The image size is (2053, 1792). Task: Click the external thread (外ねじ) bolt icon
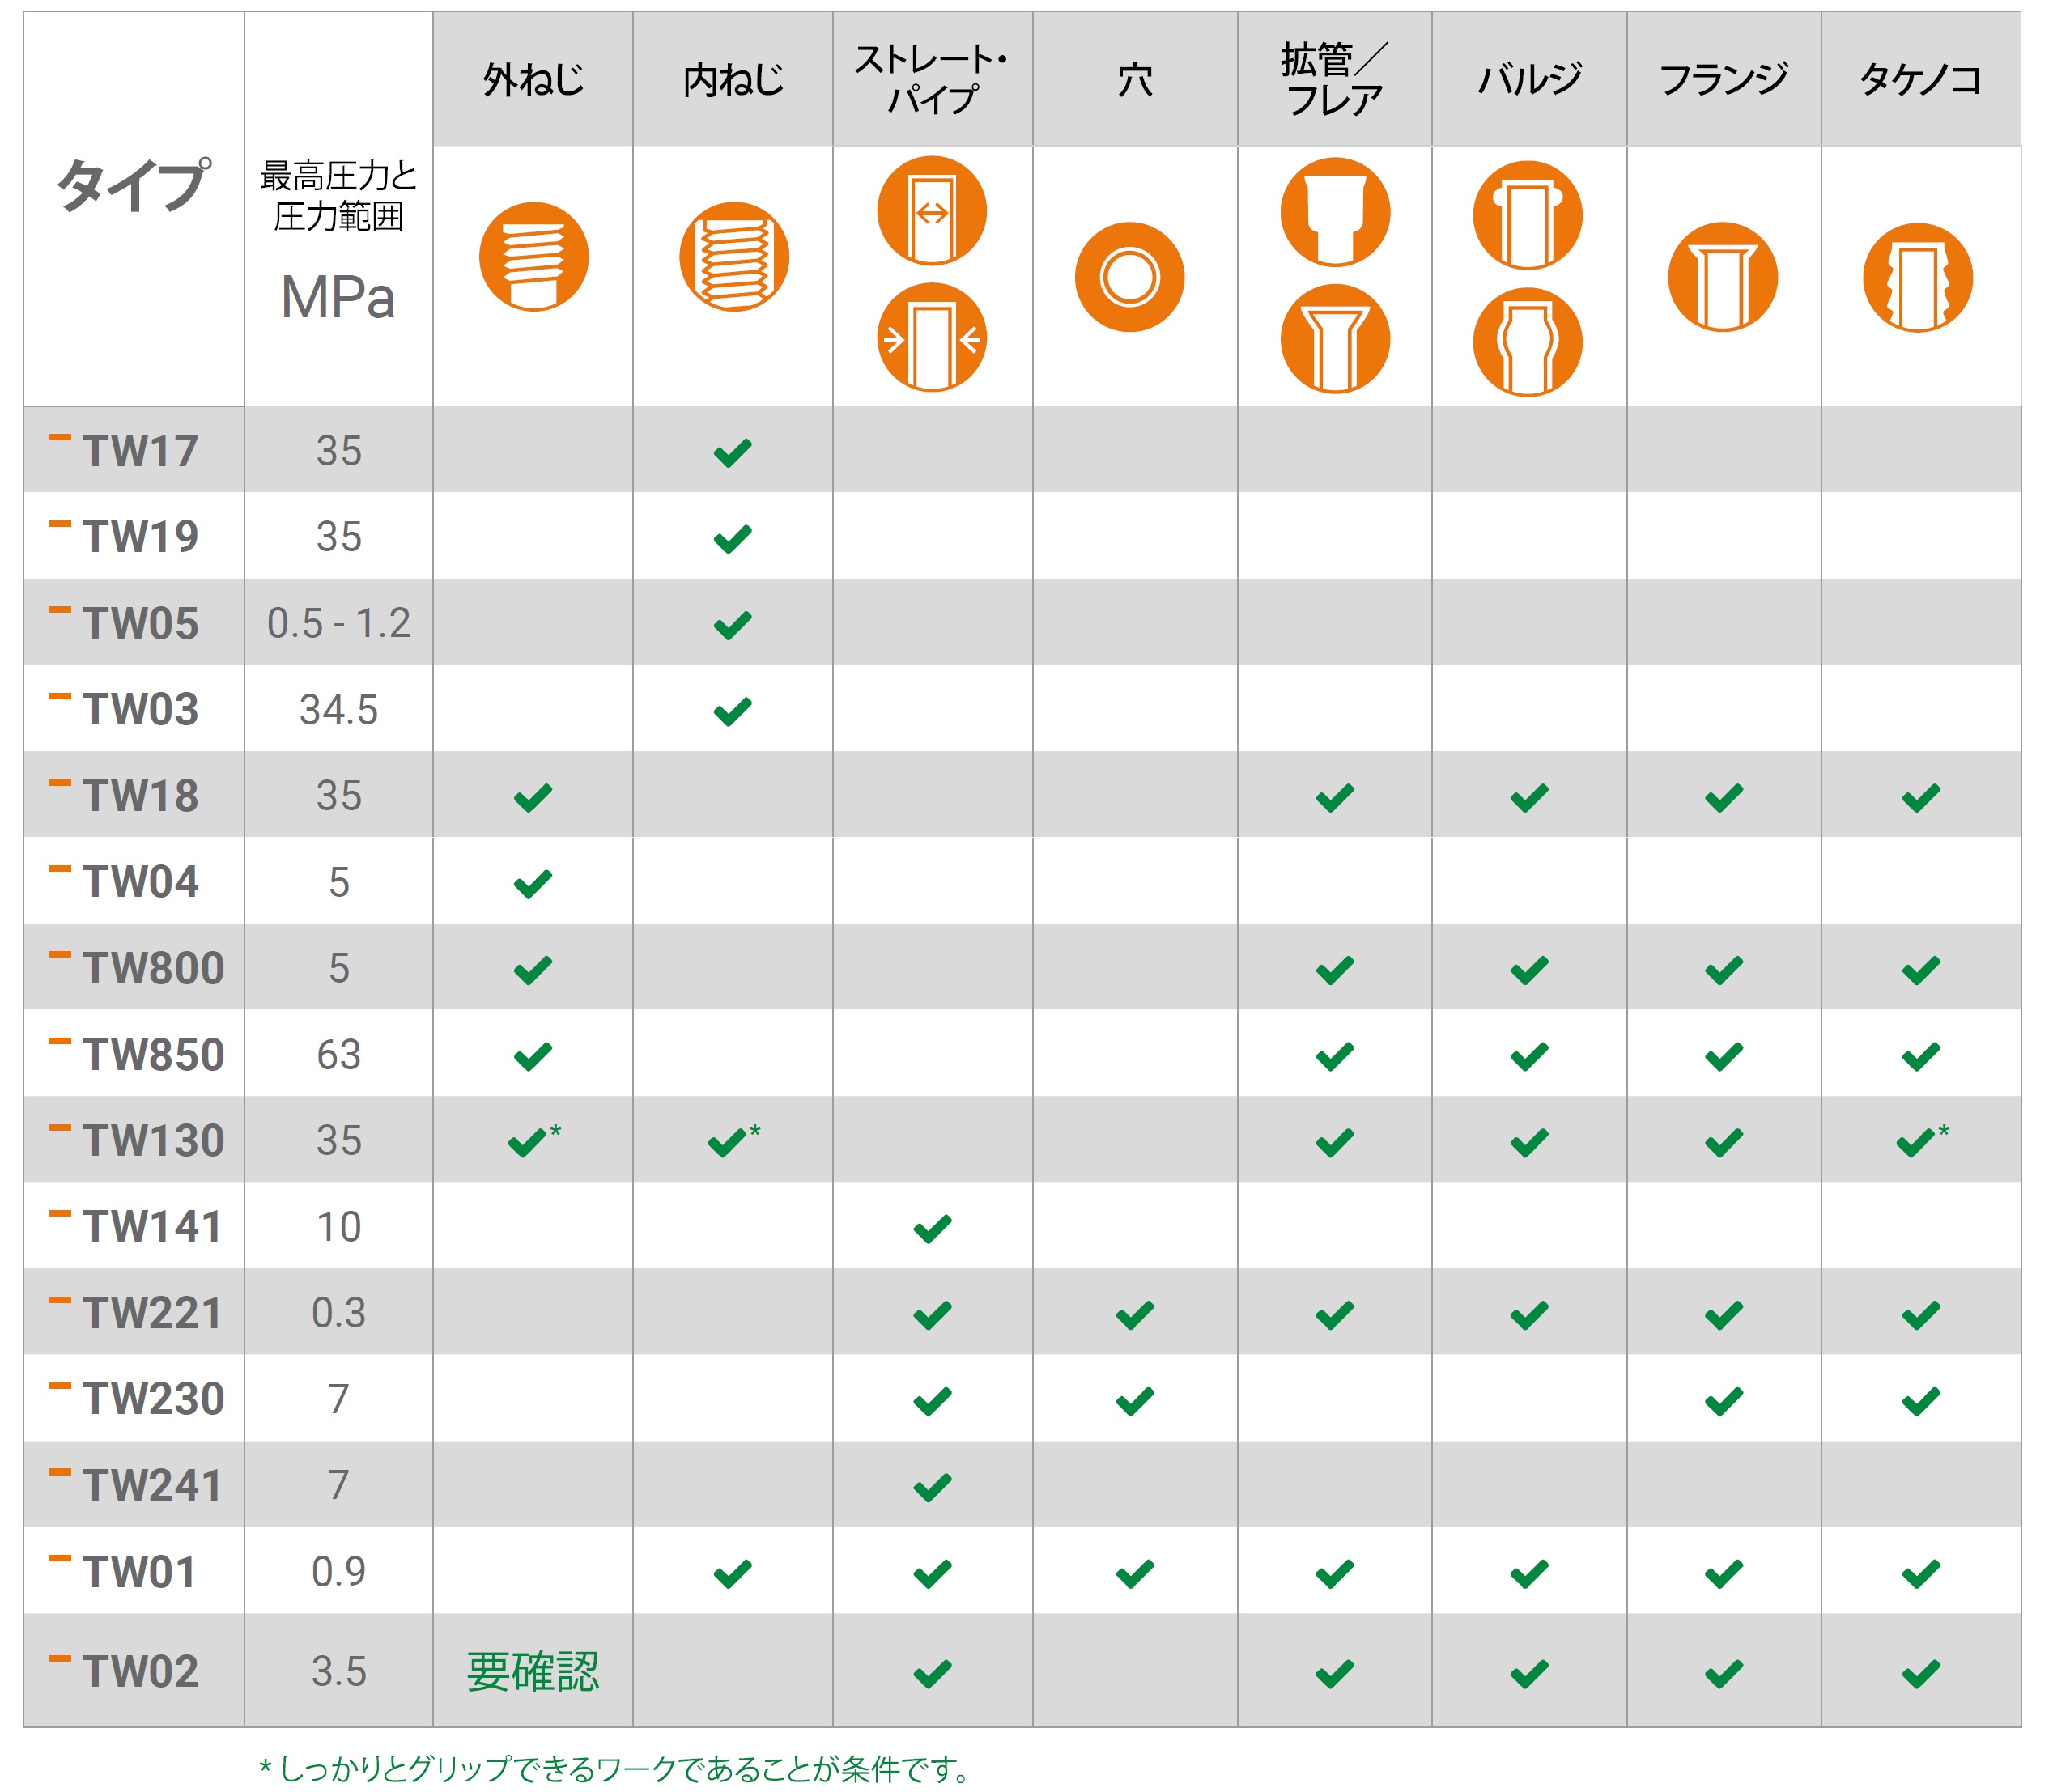point(534,257)
